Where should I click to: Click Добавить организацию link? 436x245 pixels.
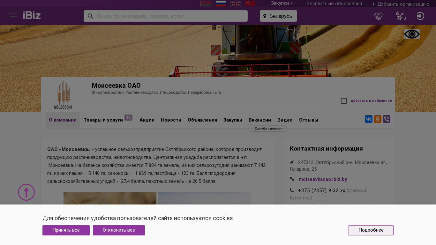pos(401,4)
